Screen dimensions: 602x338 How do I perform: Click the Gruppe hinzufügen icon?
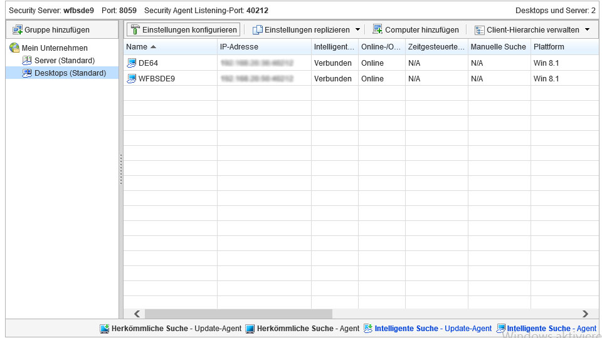[x=18, y=29]
